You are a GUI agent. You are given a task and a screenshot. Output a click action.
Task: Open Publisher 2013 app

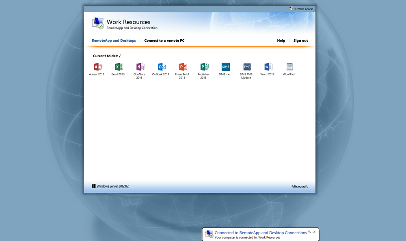click(204, 67)
